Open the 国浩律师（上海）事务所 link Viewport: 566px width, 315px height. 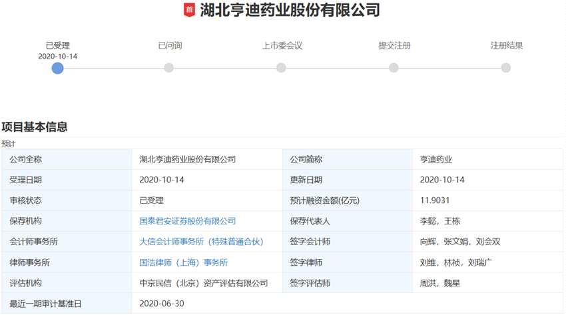coord(183,262)
